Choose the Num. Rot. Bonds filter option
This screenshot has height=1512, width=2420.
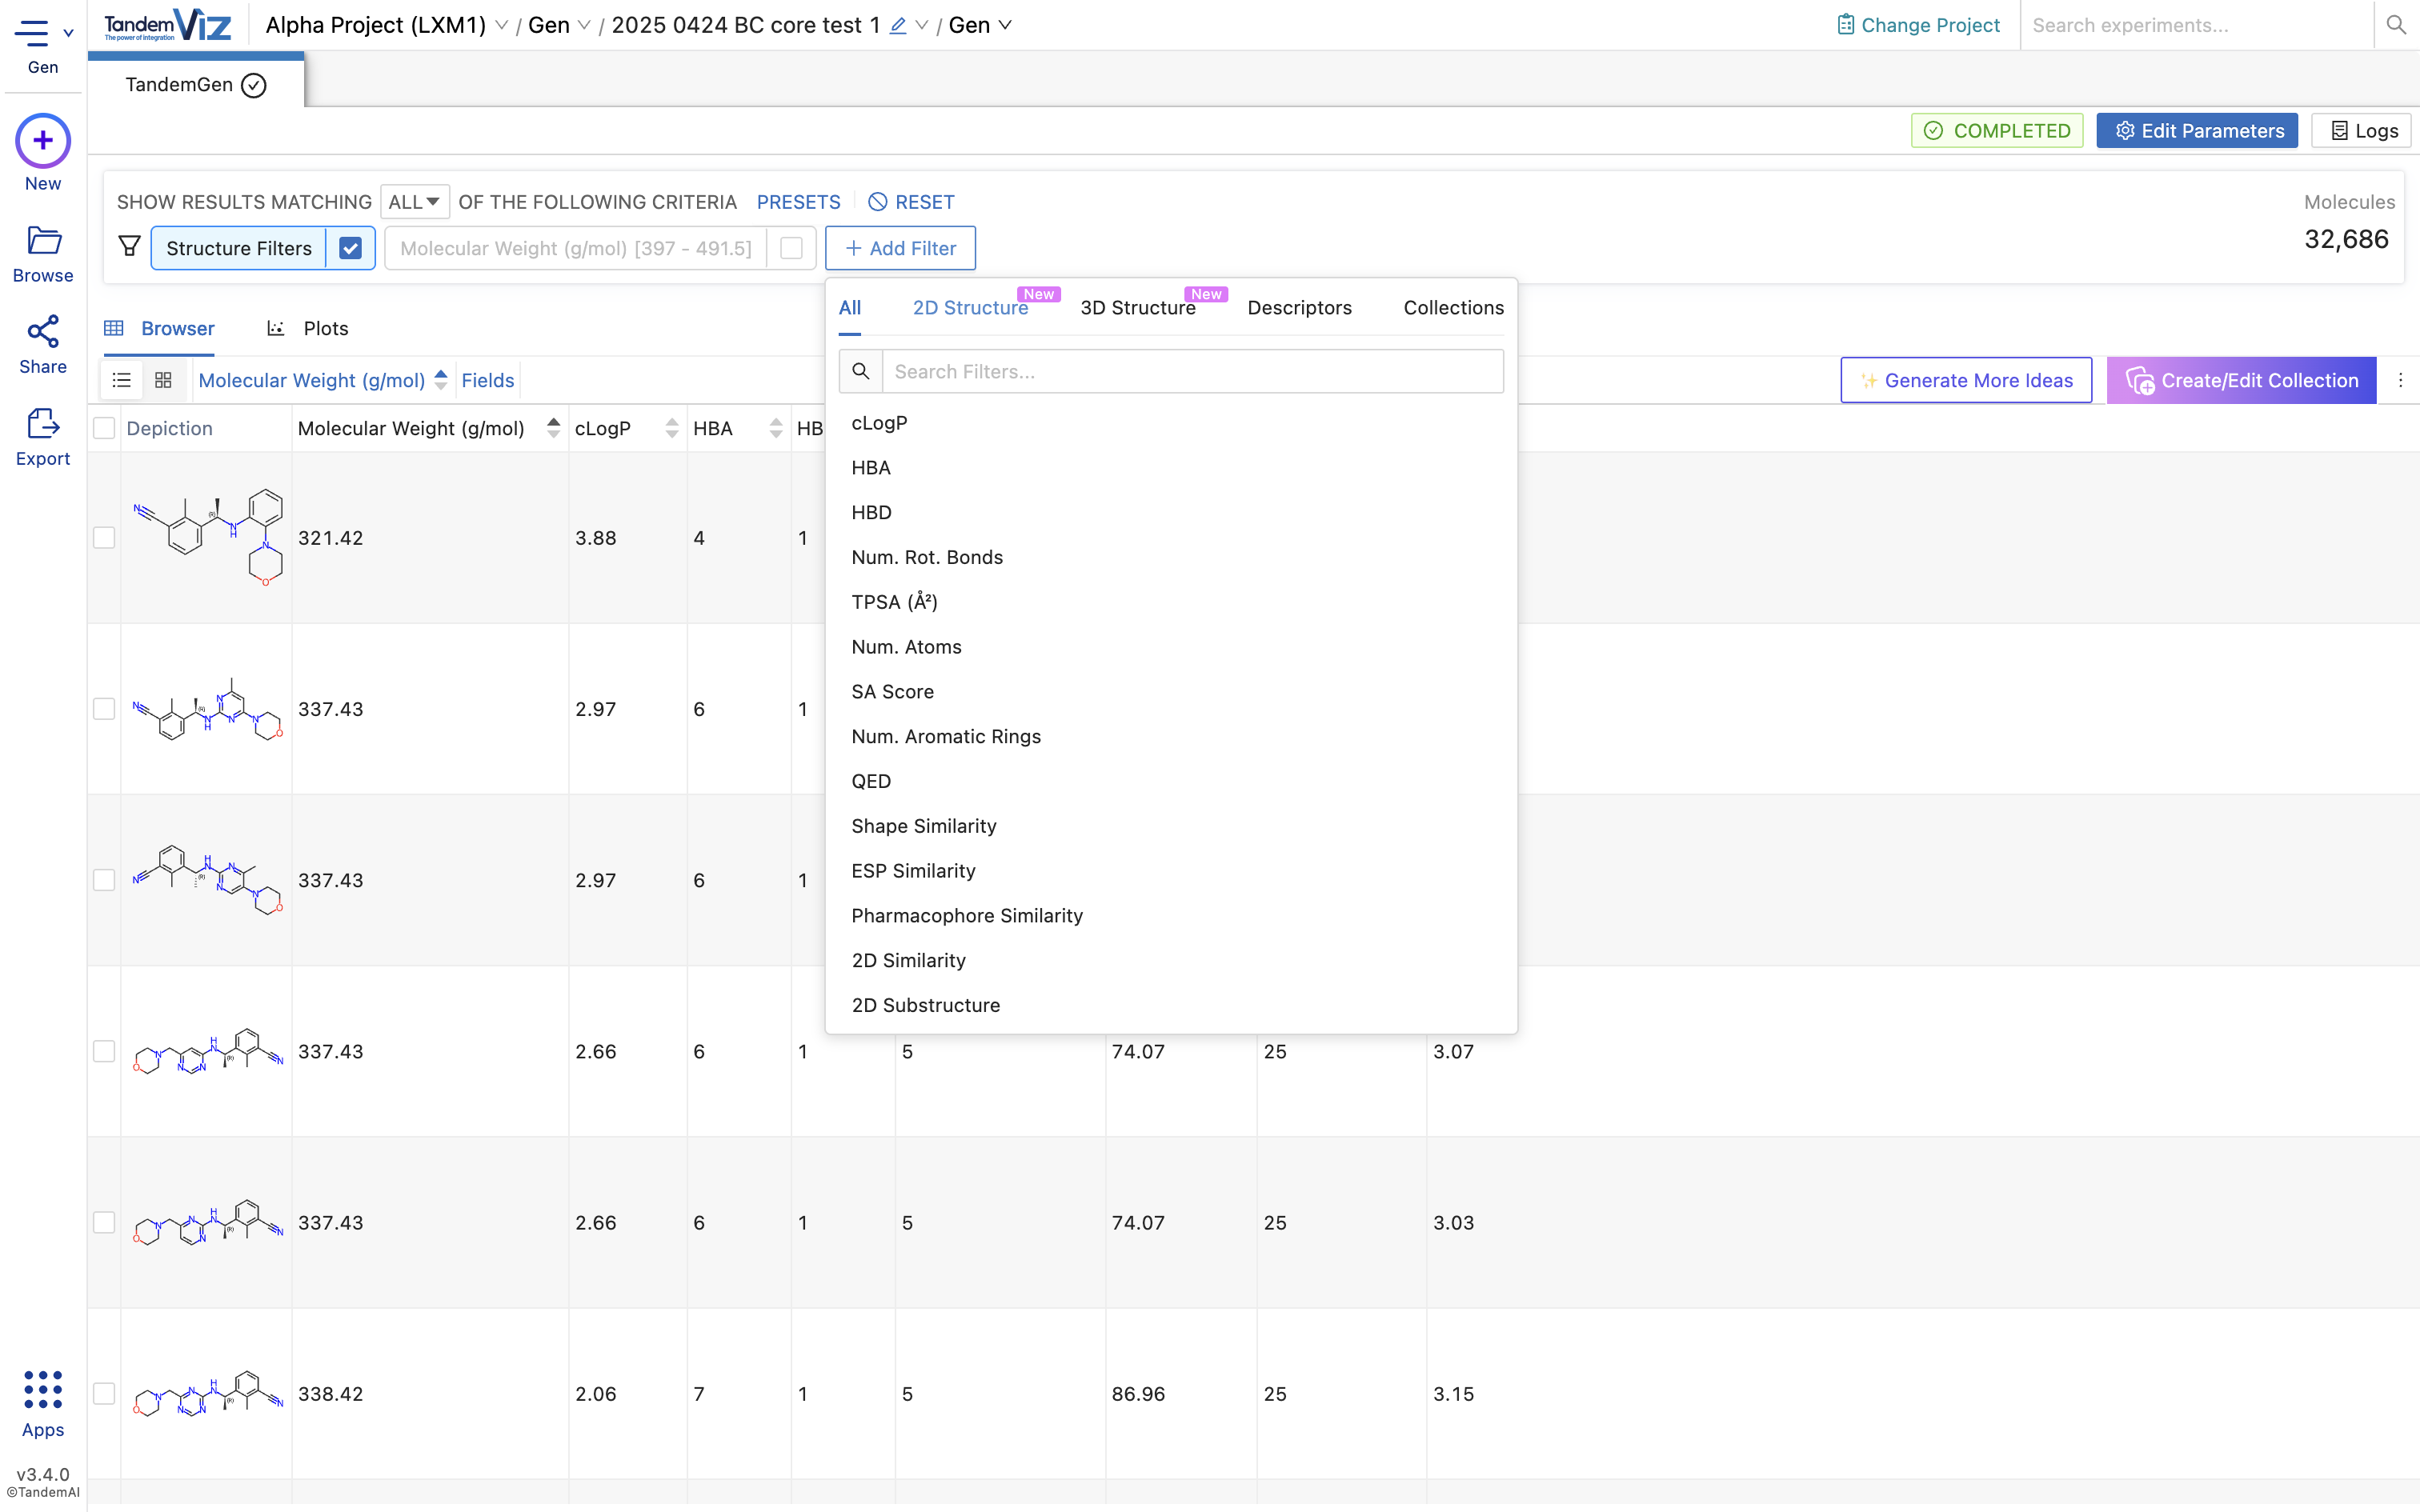tap(1171, 557)
